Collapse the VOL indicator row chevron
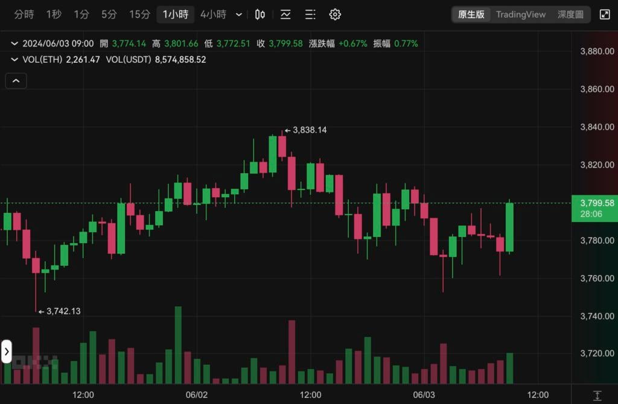Viewport: 618px width, 404px height. [x=14, y=60]
